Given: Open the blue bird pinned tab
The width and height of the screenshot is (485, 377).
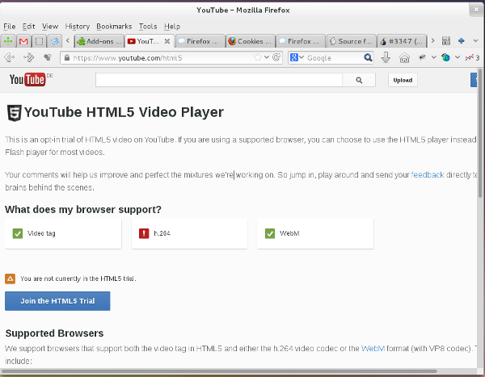Looking at the screenshot, I should [x=55, y=41].
